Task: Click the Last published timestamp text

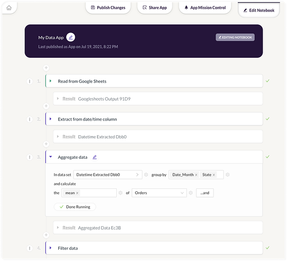Action: click(x=78, y=47)
